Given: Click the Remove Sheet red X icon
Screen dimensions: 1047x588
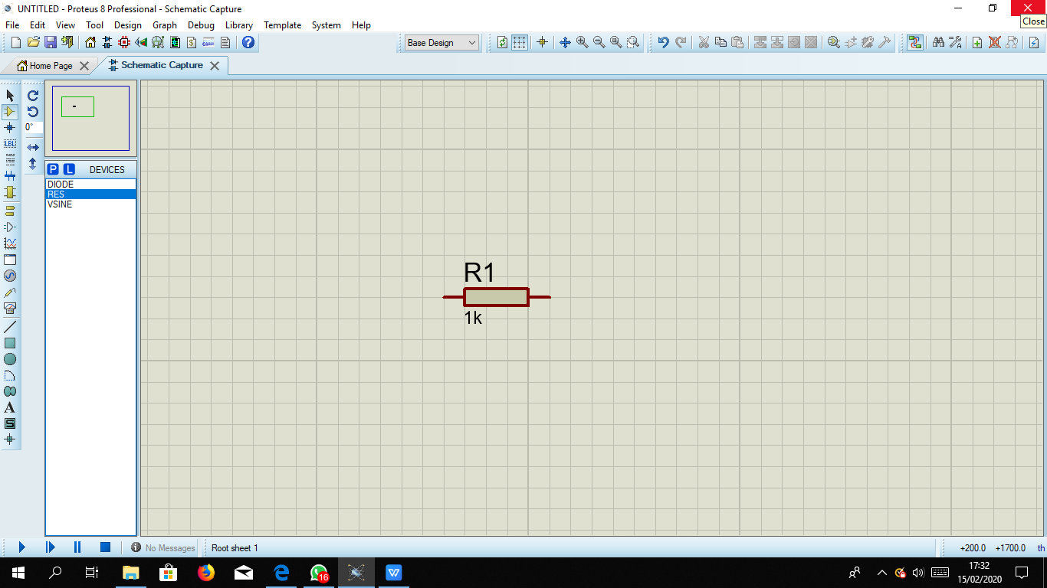Looking at the screenshot, I should pyautogui.click(x=994, y=43).
